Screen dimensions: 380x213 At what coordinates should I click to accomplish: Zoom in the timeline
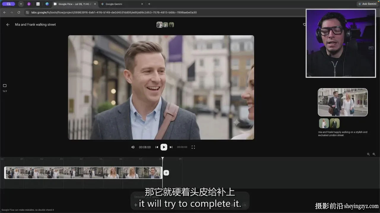pyautogui.click(x=374, y=154)
